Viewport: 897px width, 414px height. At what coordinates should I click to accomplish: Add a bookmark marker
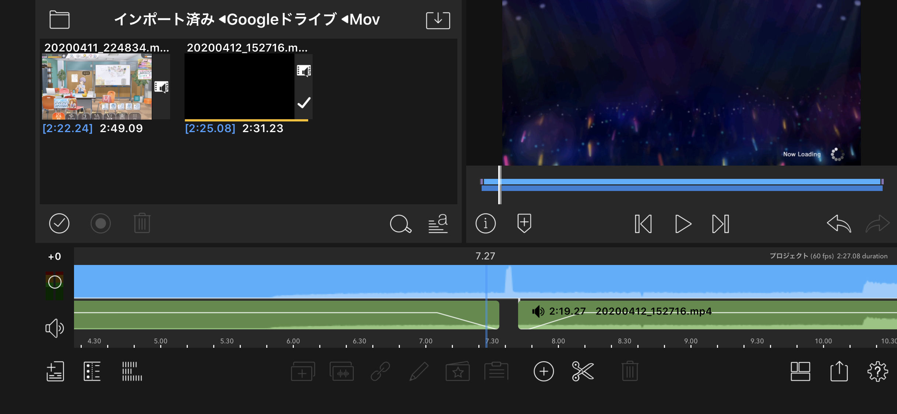[524, 223]
